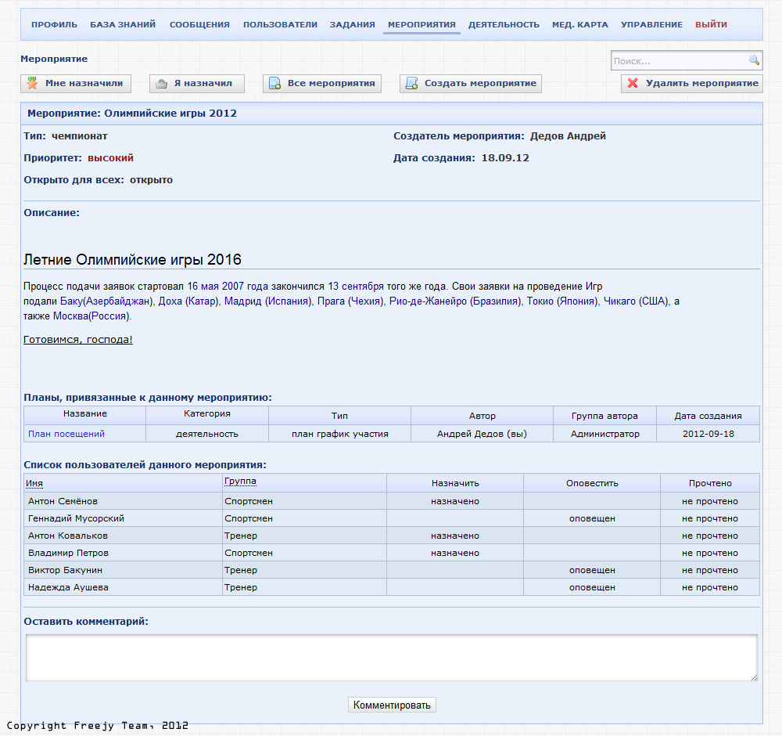Open the Мед. карта section
Image resolution: width=782 pixels, height=736 pixels.
point(579,24)
